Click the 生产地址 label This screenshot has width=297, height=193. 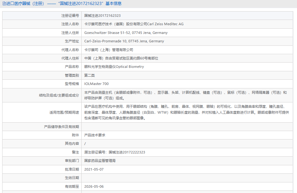(72, 41)
